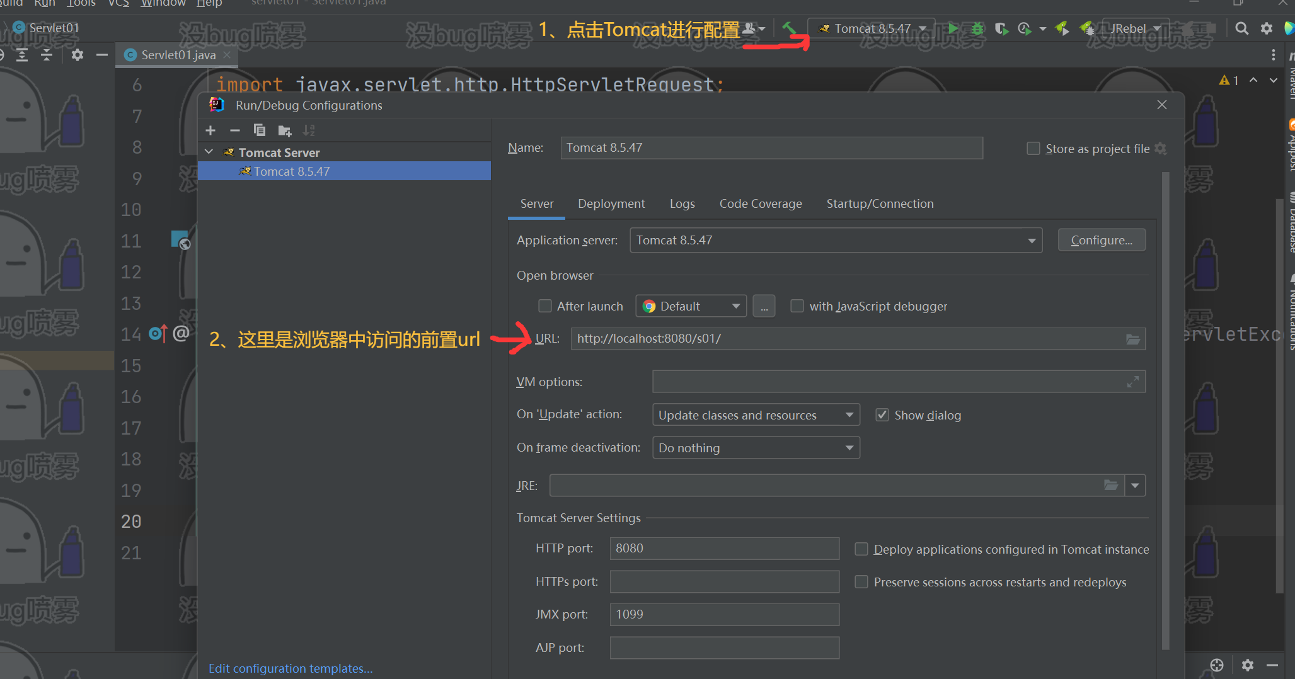Debug with JRebel rocket bug icon
Image resolution: width=1295 pixels, height=679 pixels.
pyautogui.click(x=1087, y=28)
